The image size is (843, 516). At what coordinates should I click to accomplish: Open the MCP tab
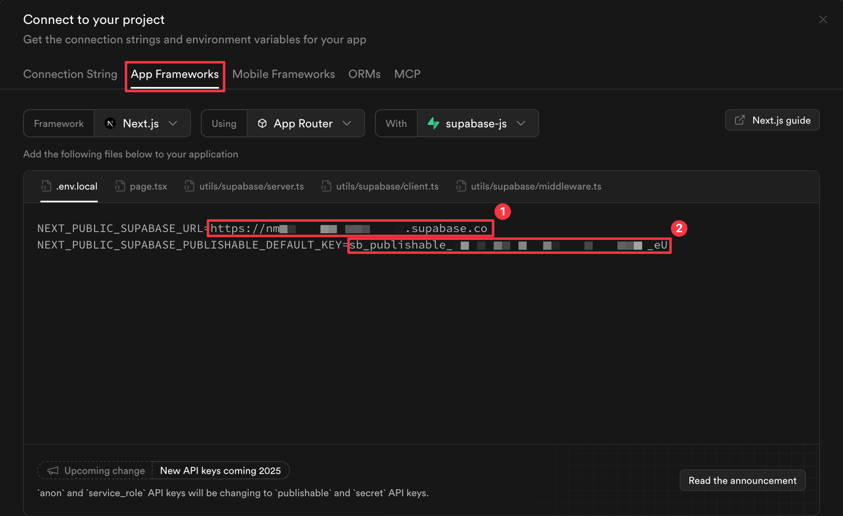407,74
